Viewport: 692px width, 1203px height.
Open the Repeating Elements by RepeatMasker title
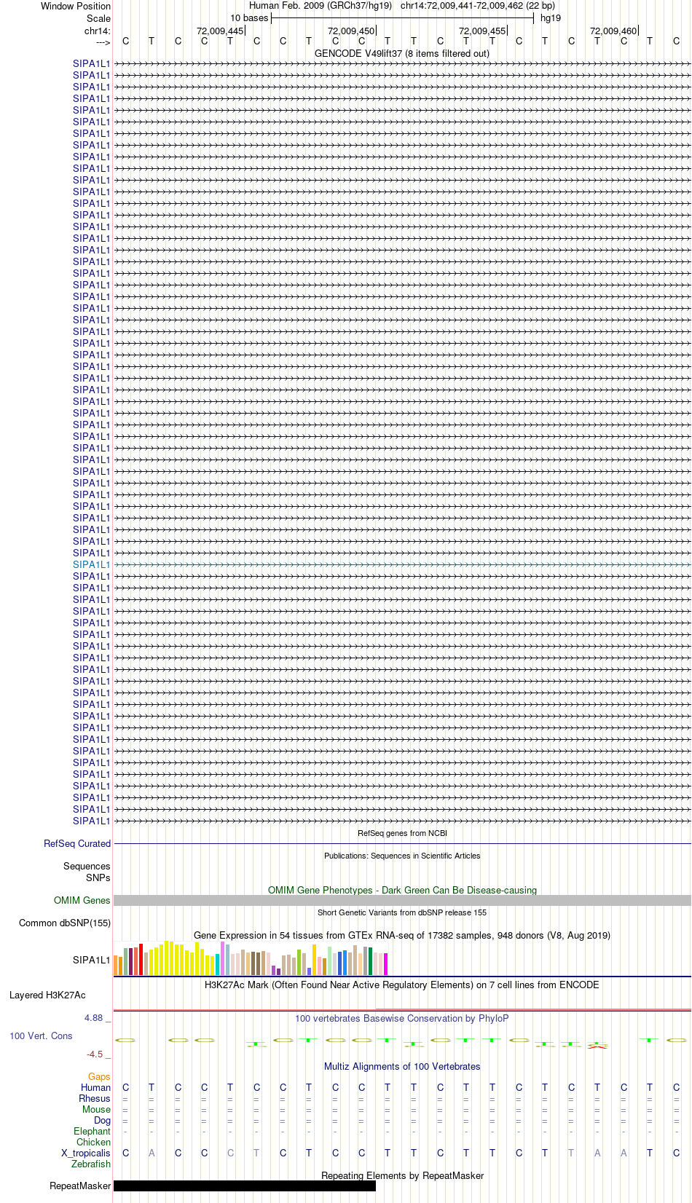(402, 1175)
